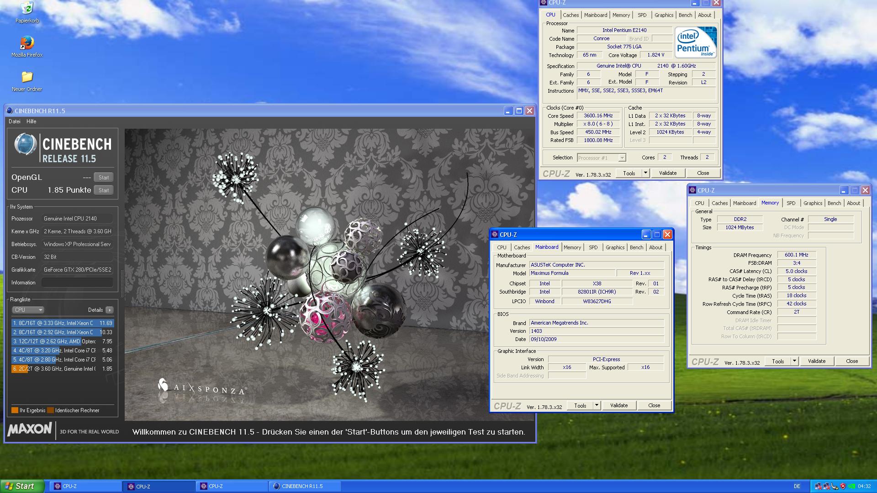Screen dimensions: 877x493
Task: Click the Information input field in Cinebench
Action: coord(77,283)
